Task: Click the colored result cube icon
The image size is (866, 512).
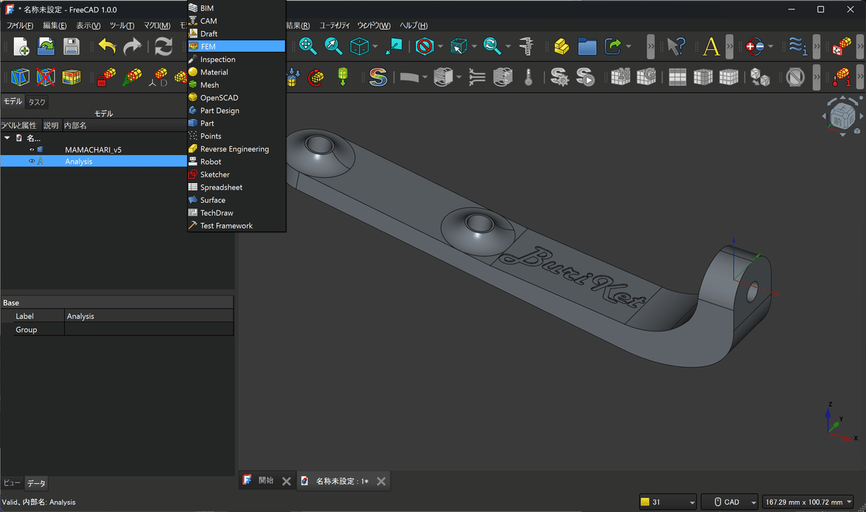Action: [x=71, y=77]
